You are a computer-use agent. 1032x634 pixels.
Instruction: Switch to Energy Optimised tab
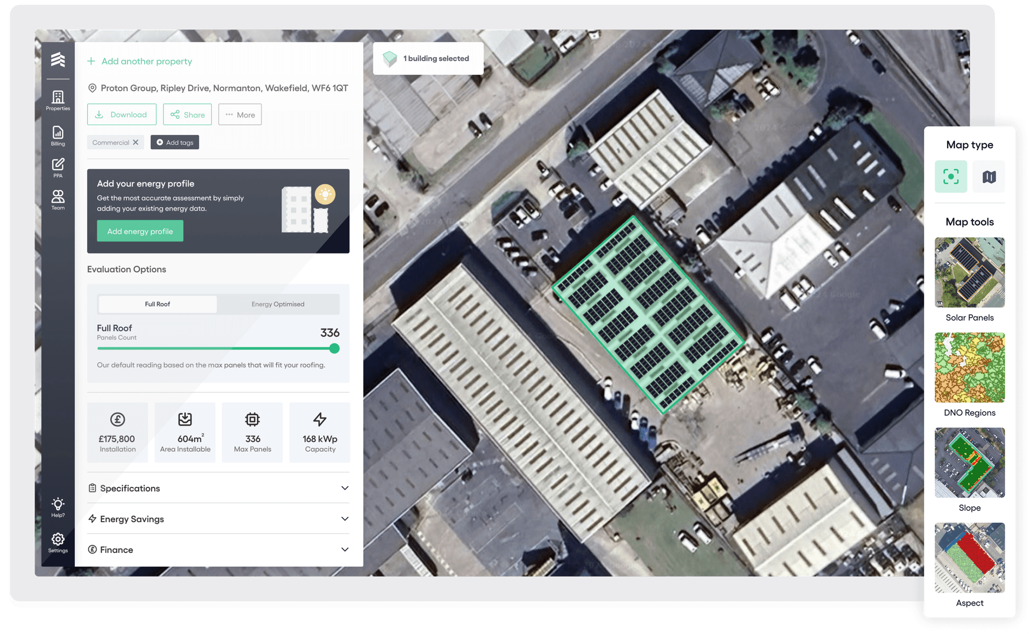278,304
